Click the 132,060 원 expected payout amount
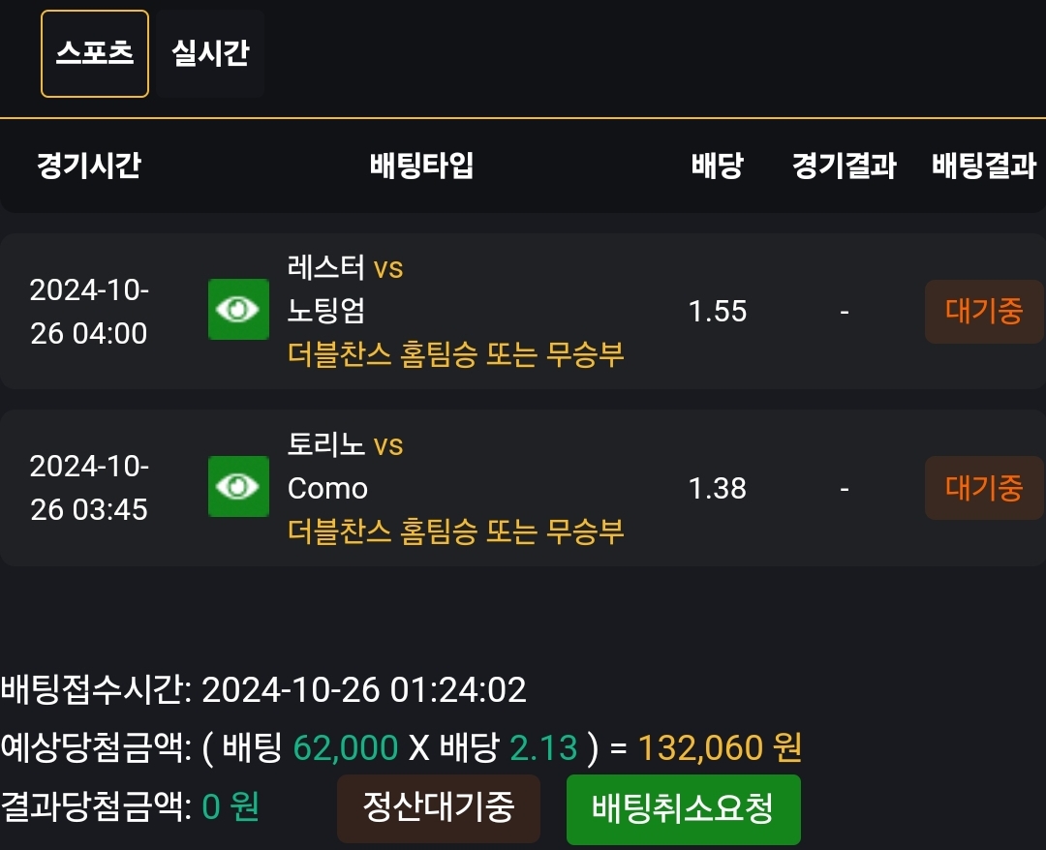The width and height of the screenshot is (1046, 850). [x=720, y=747]
